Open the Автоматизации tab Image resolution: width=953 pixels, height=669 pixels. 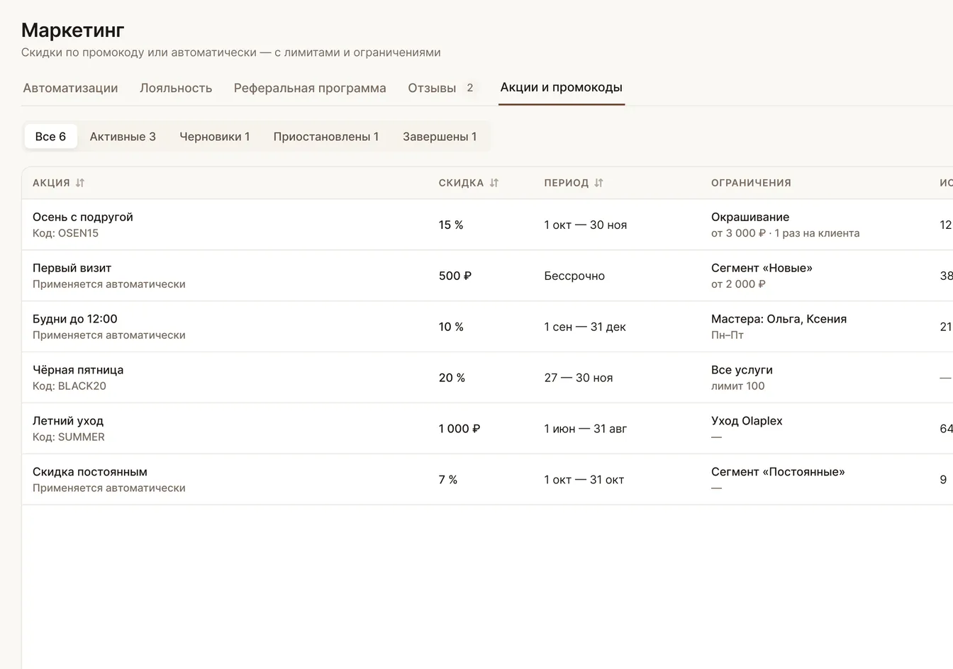click(70, 88)
